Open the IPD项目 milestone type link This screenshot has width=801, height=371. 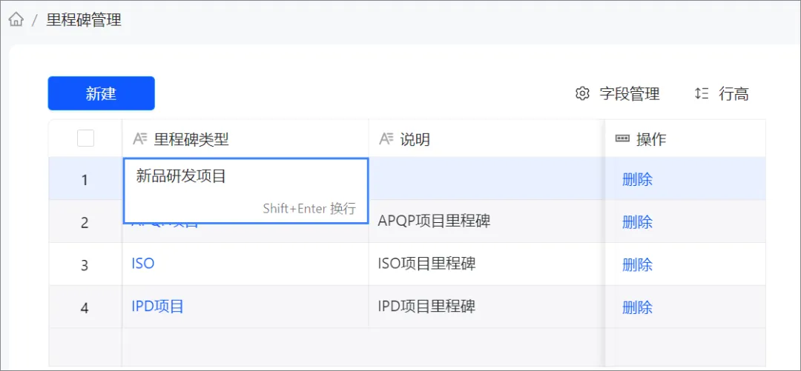[x=157, y=307]
